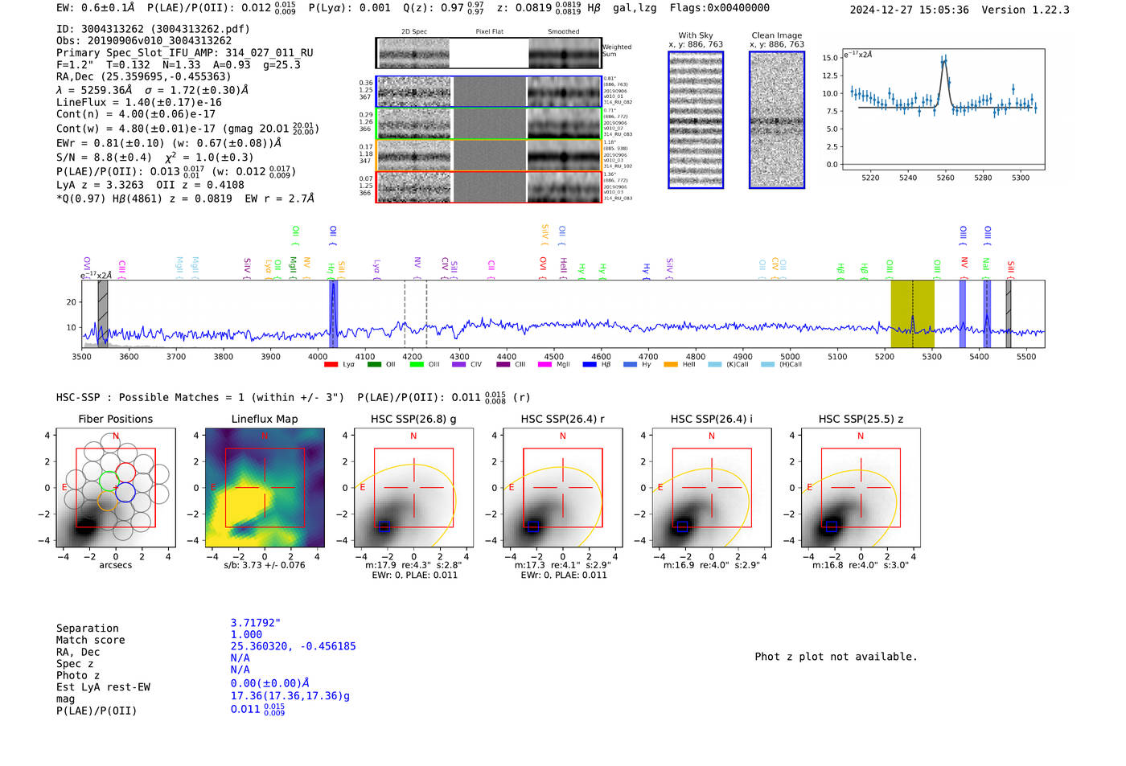
Task: Click the Obs: 20190906v010_3004313262 line
Action: tap(144, 41)
